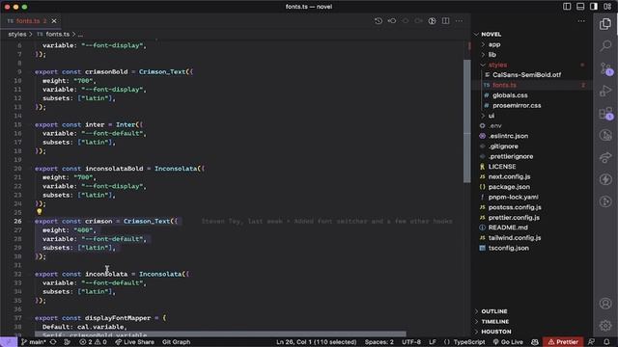Click the Copilot icon in status bar
This screenshot has width=618, height=347.
click(x=535, y=342)
